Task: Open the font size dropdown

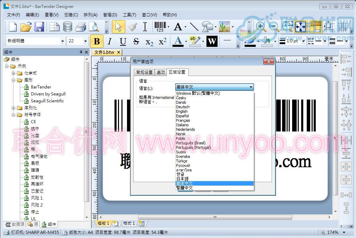Action: (85, 41)
